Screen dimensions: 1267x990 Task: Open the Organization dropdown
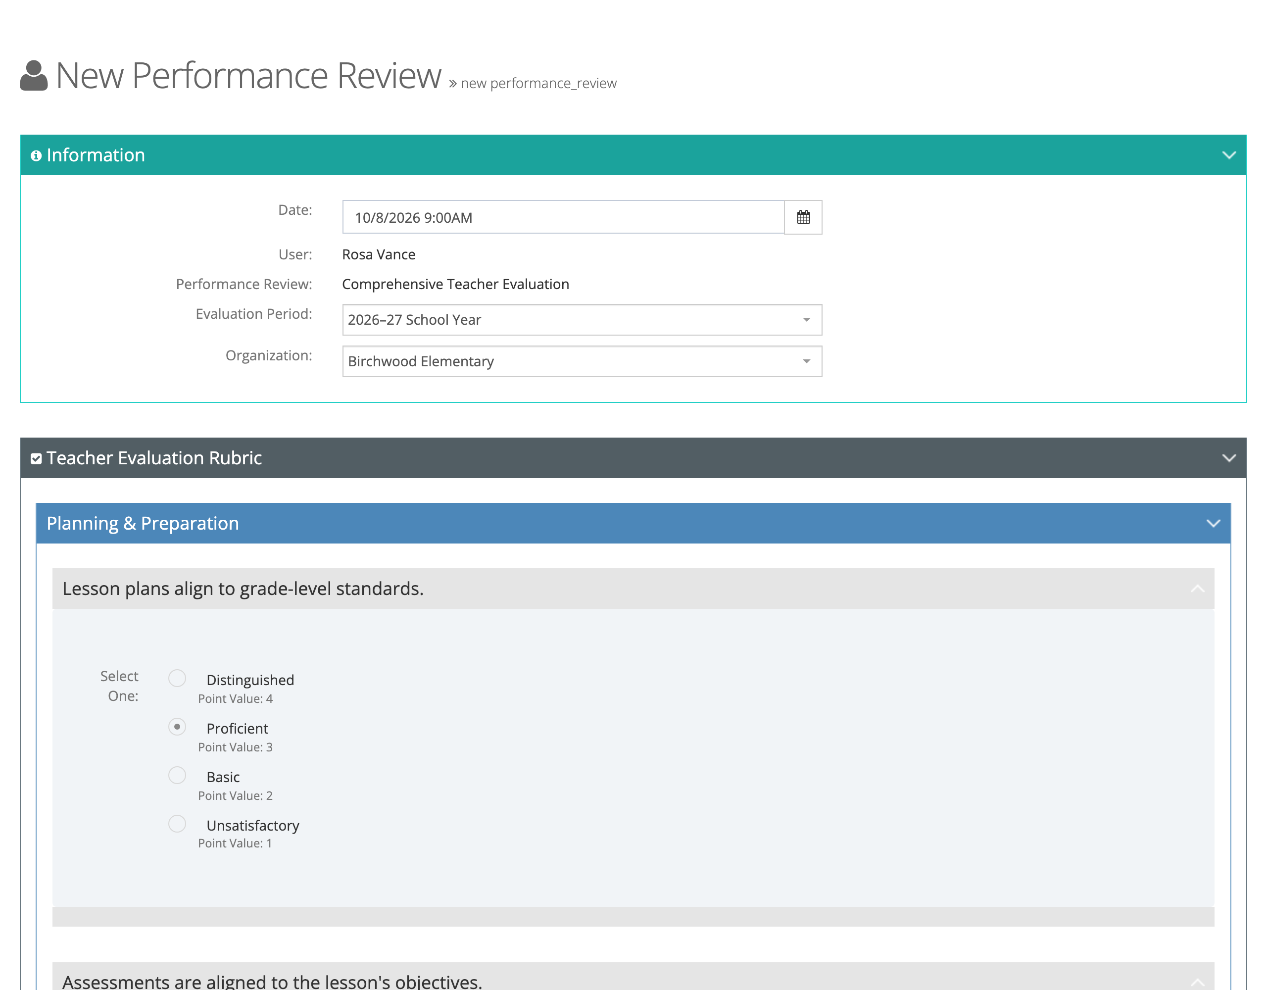(x=582, y=361)
